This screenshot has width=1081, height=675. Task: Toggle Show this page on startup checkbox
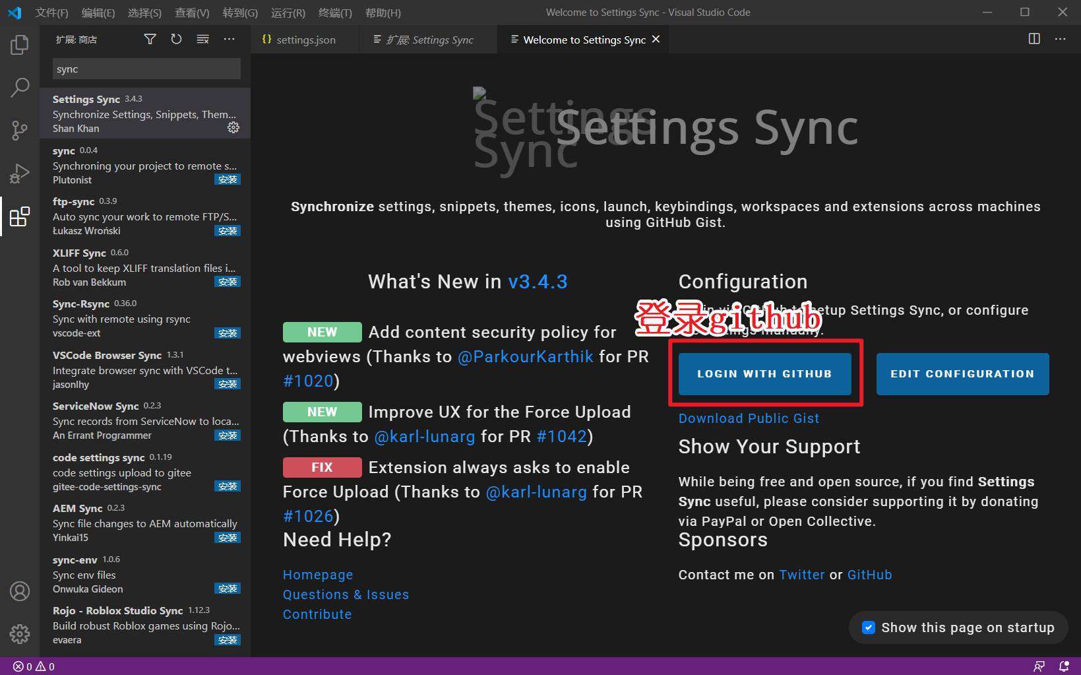[869, 627]
